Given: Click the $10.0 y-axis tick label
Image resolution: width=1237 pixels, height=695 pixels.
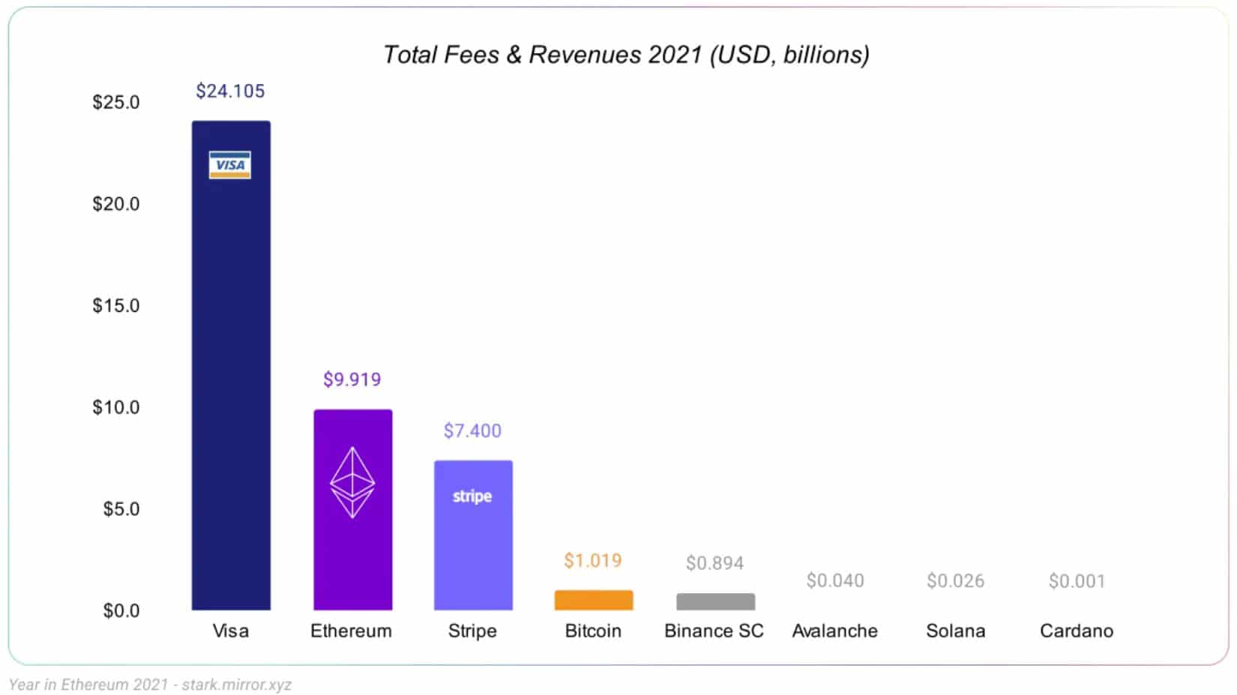Looking at the screenshot, I should (116, 407).
